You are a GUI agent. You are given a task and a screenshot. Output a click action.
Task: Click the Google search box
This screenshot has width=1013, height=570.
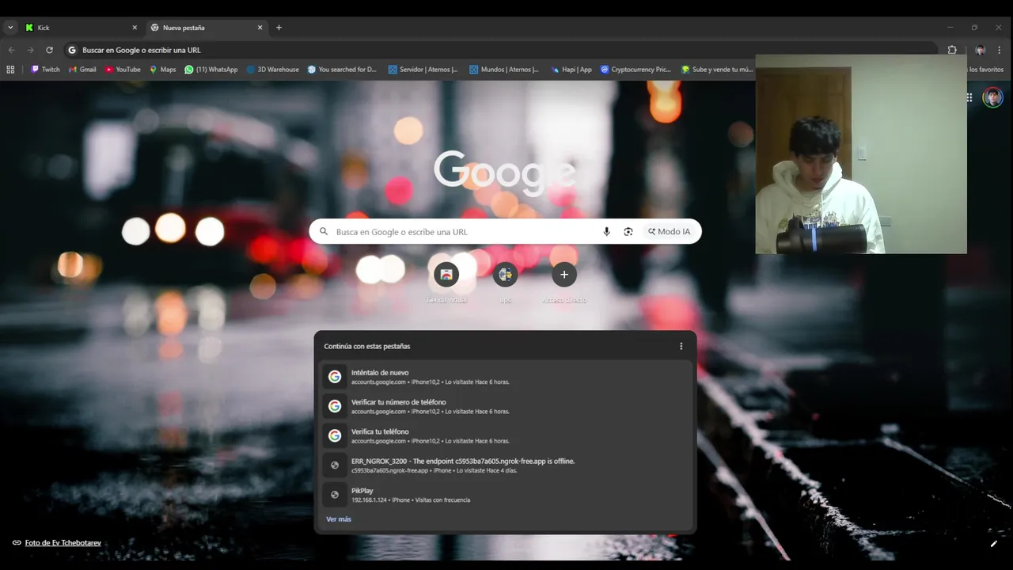[505, 231]
